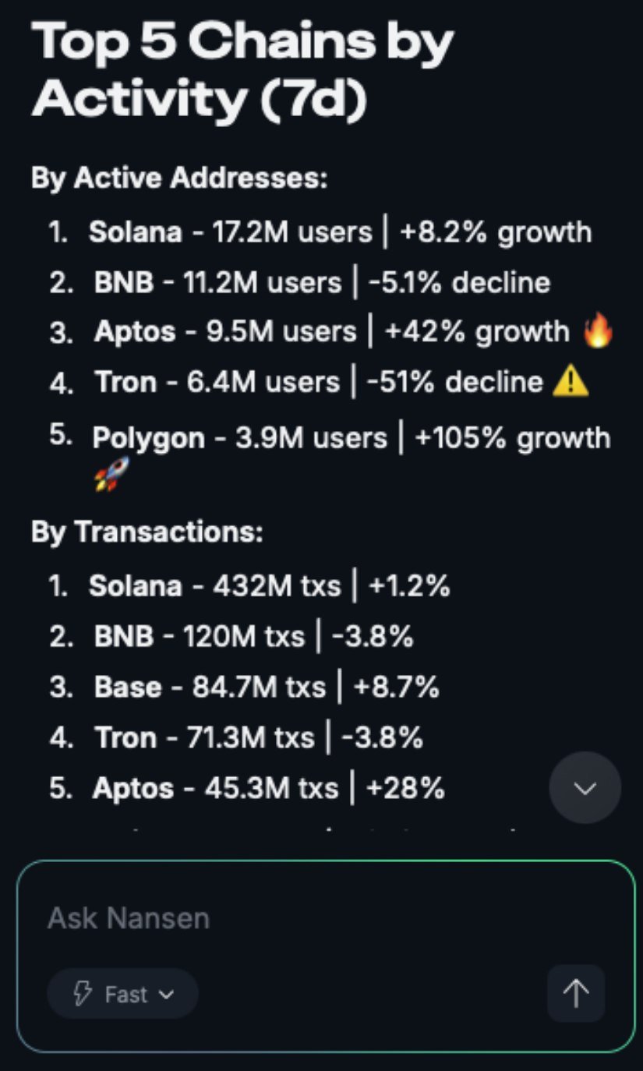This screenshot has width=643, height=1071.
Task: Click the warning emoji after Tron decline
Action: [570, 382]
